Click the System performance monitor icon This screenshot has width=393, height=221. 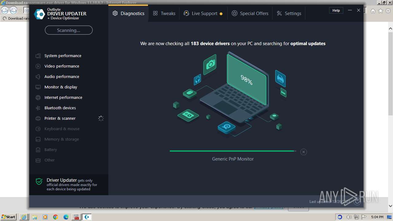[x=38, y=56]
